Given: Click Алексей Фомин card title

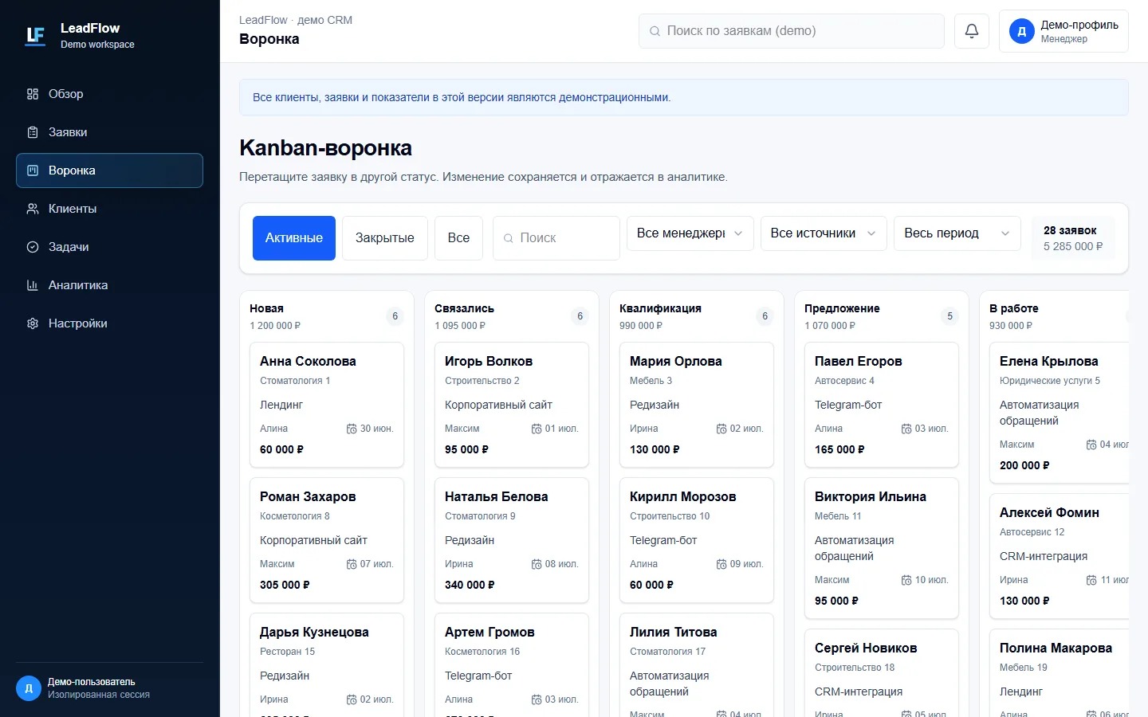Looking at the screenshot, I should [1049, 512].
